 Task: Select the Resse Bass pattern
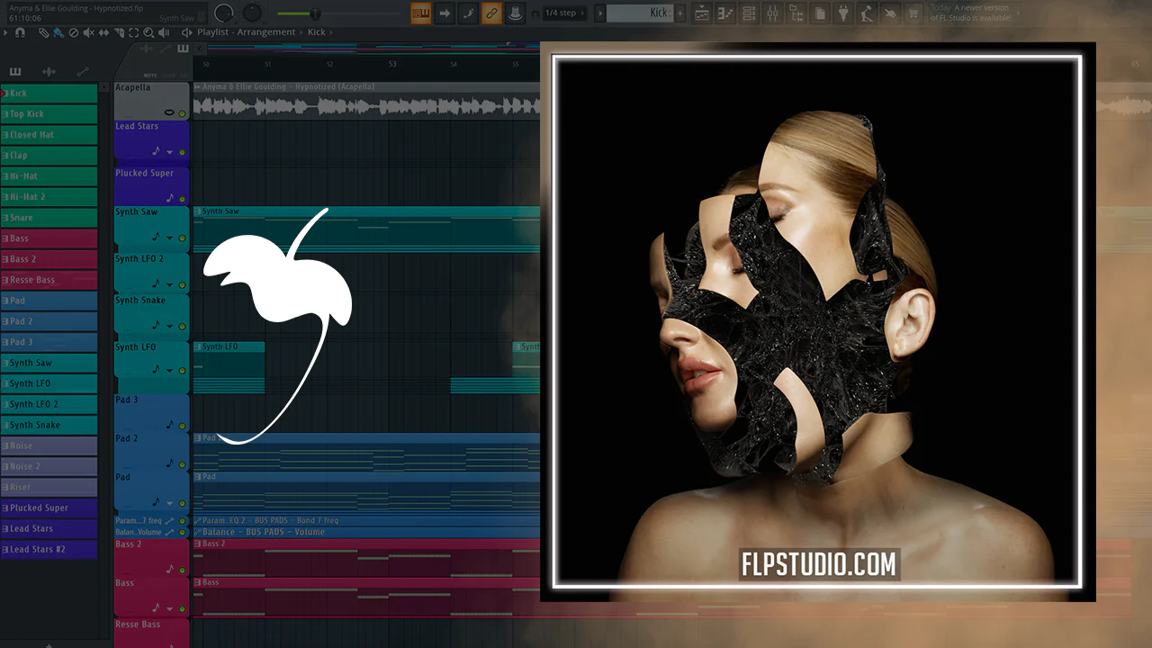coord(49,280)
